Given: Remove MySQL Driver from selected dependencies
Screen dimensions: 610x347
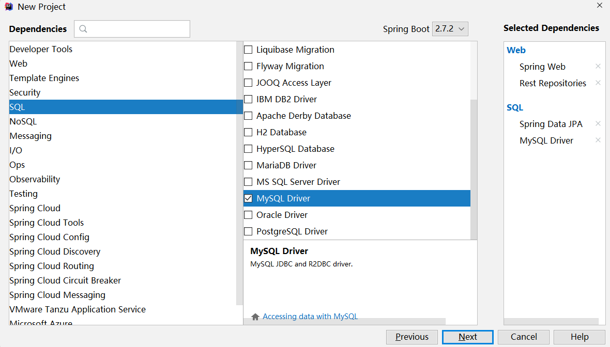Looking at the screenshot, I should click(x=598, y=140).
